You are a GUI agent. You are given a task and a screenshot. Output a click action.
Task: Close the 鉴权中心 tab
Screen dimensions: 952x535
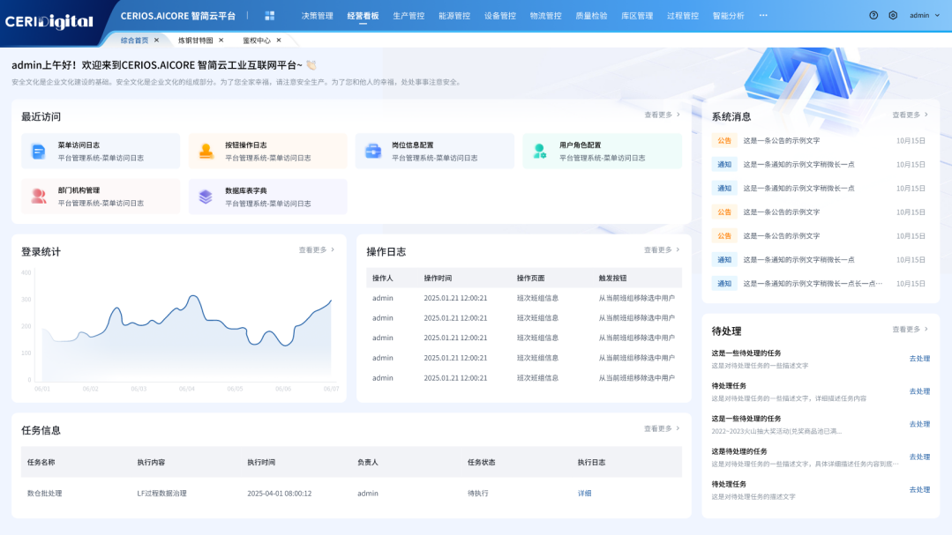pyautogui.click(x=279, y=41)
